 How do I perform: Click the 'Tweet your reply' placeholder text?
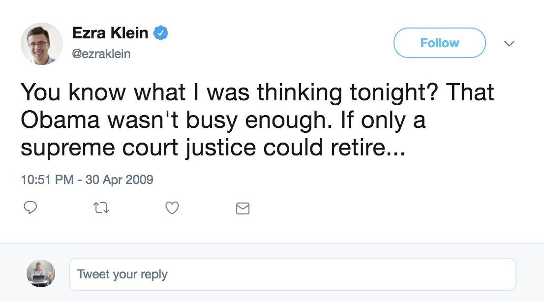coord(122,274)
